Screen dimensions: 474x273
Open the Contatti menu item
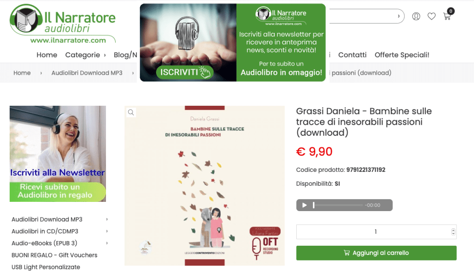coord(352,55)
